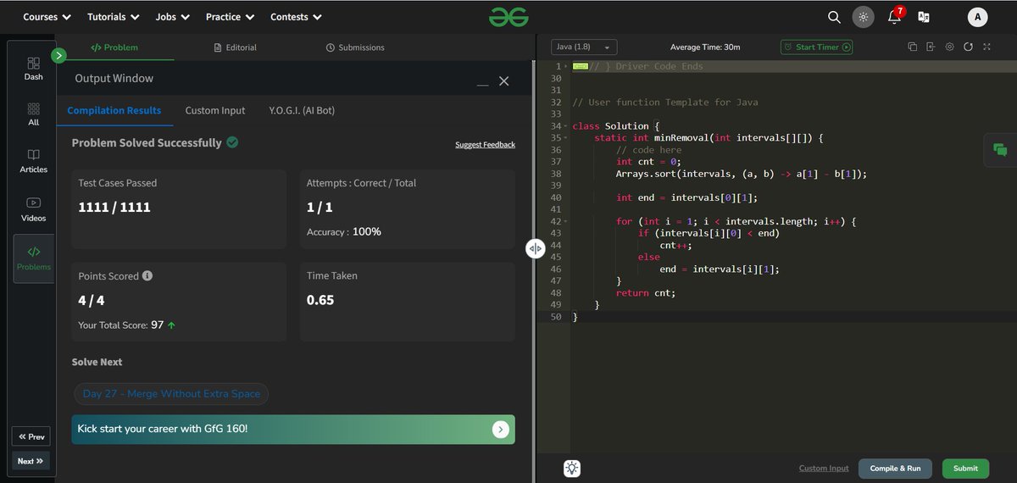The width and height of the screenshot is (1017, 483).
Task: Click the copy code icon
Action: point(913,47)
